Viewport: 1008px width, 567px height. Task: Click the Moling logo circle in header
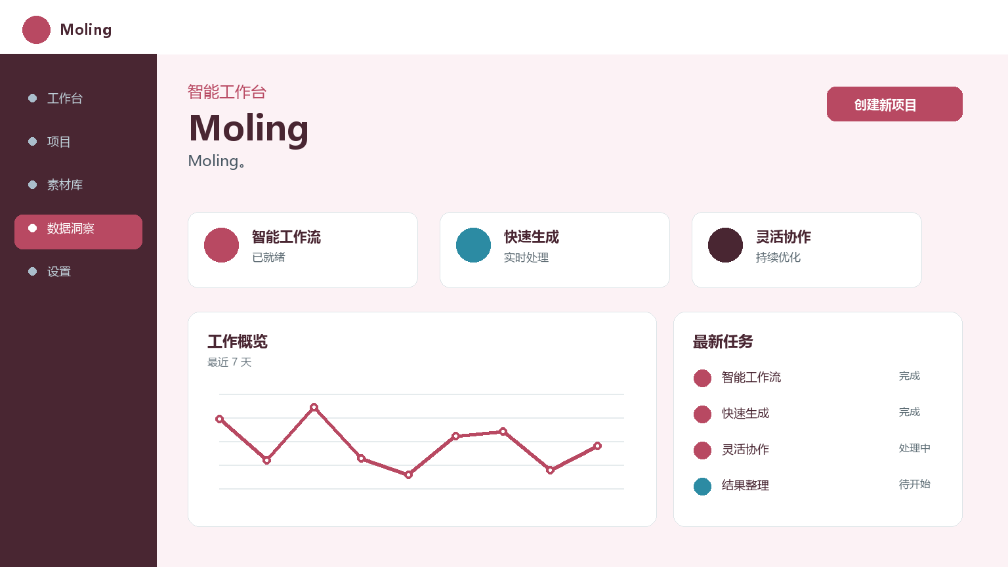(36, 30)
